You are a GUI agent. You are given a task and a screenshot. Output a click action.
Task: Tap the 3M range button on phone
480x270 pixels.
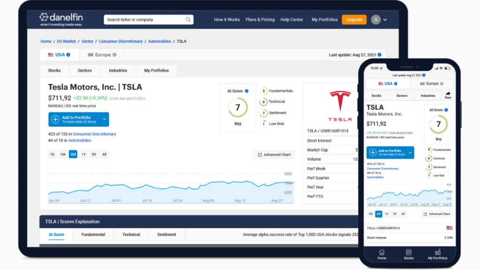[379, 214]
